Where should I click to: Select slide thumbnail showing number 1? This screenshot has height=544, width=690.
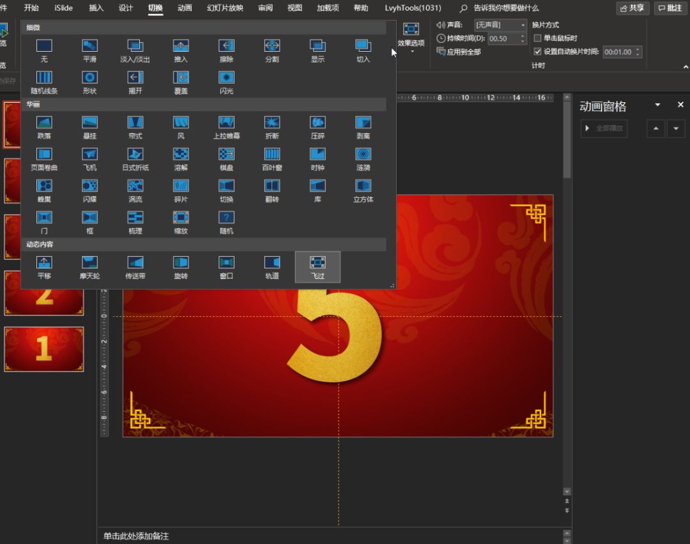point(44,349)
